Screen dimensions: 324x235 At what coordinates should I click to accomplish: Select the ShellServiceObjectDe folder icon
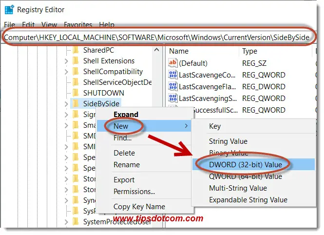pos(76,82)
